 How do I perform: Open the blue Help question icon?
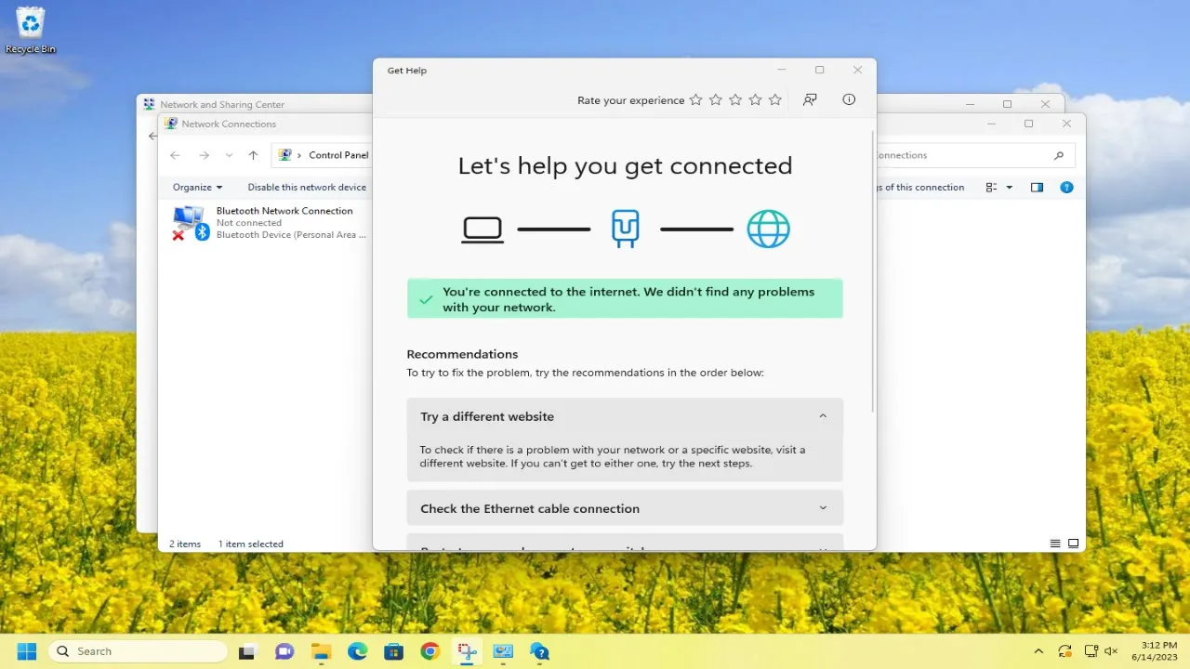pyautogui.click(x=1066, y=187)
